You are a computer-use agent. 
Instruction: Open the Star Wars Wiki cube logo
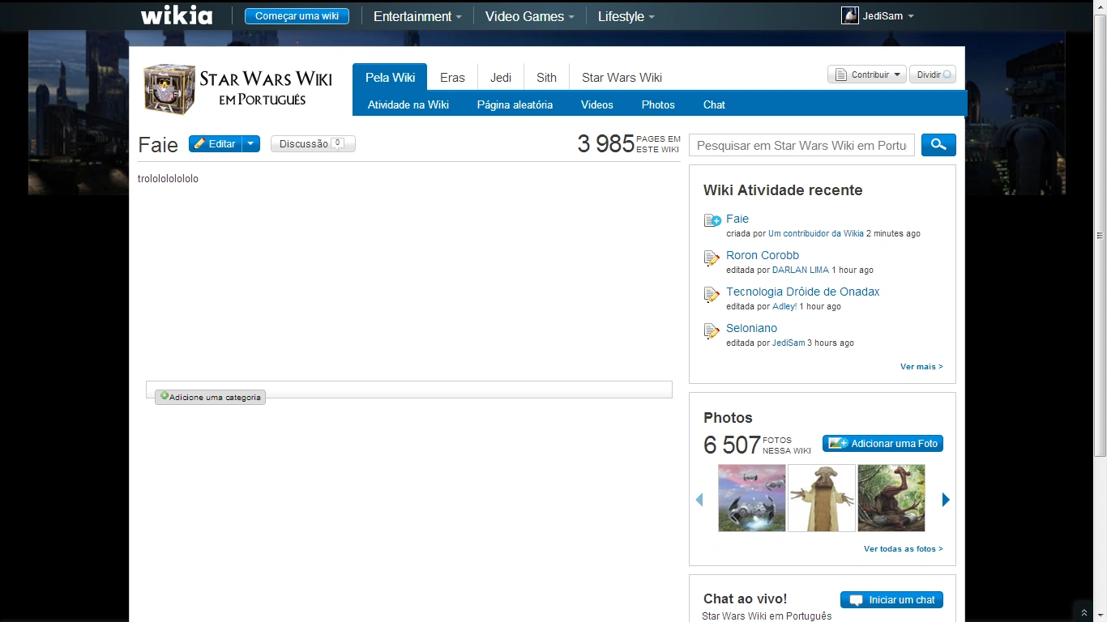[169, 89]
